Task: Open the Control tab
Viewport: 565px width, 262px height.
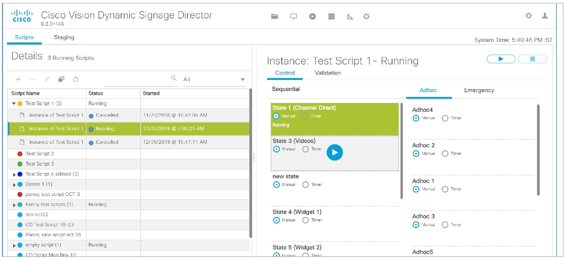Action: (285, 73)
